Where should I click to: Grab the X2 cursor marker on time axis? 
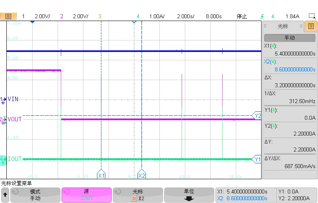[x=142, y=175]
